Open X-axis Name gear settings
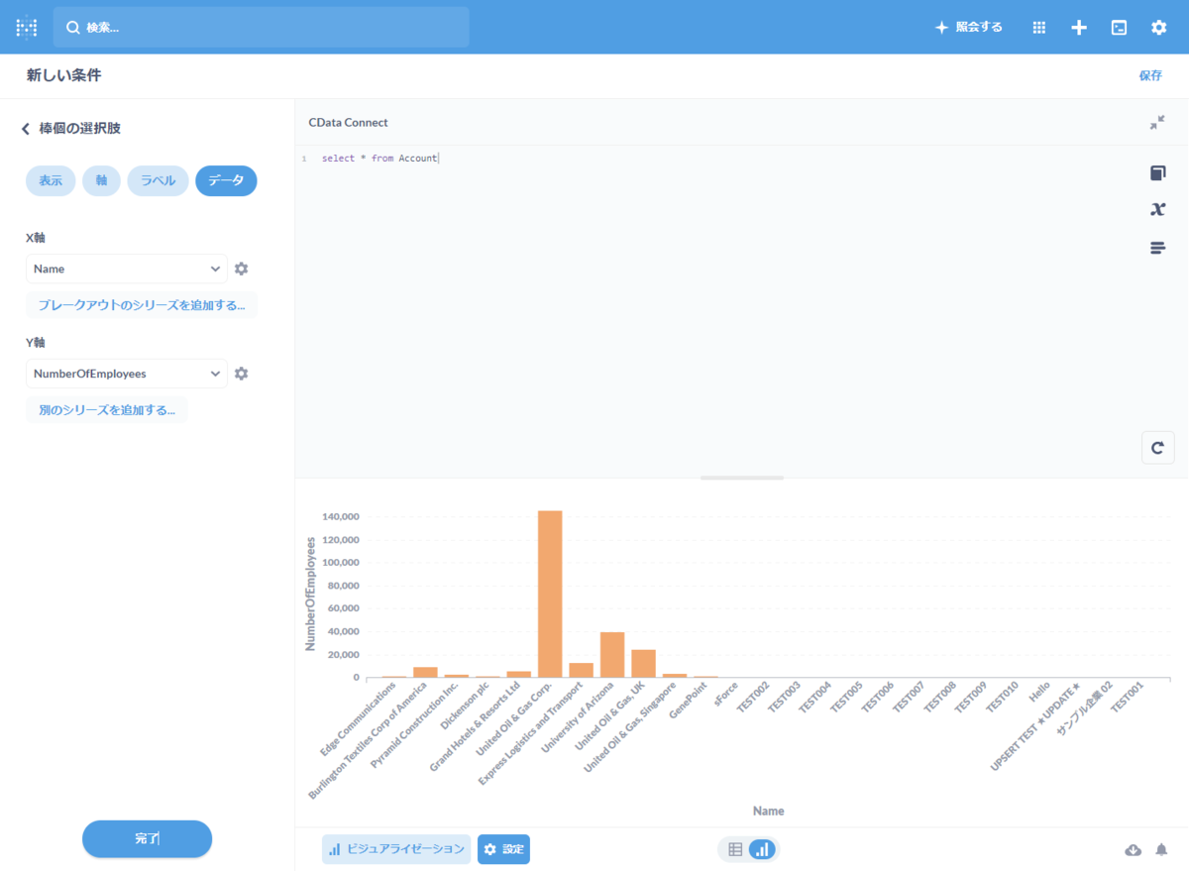Screen dimensions: 1189x871 pos(241,269)
